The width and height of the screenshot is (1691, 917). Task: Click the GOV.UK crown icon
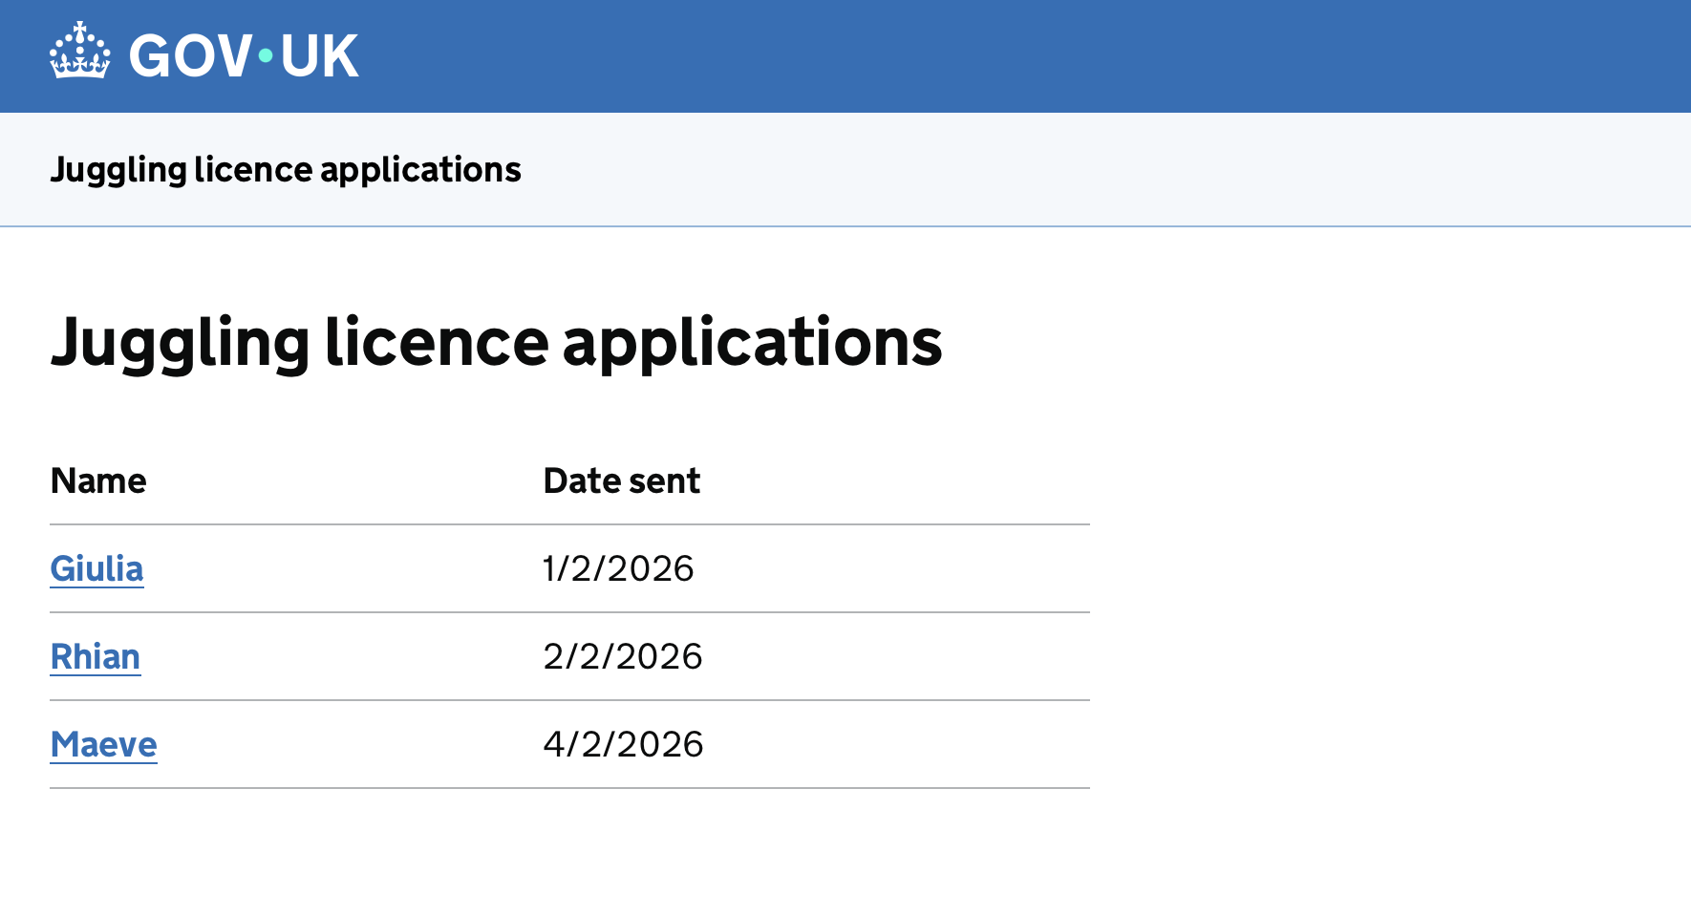click(79, 54)
